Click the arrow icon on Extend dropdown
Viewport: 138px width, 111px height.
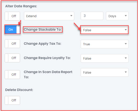click(71, 16)
